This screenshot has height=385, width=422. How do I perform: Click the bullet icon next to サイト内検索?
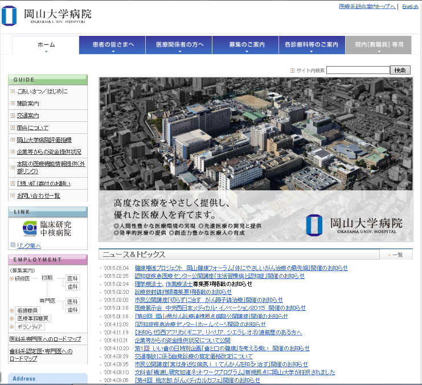click(x=292, y=71)
